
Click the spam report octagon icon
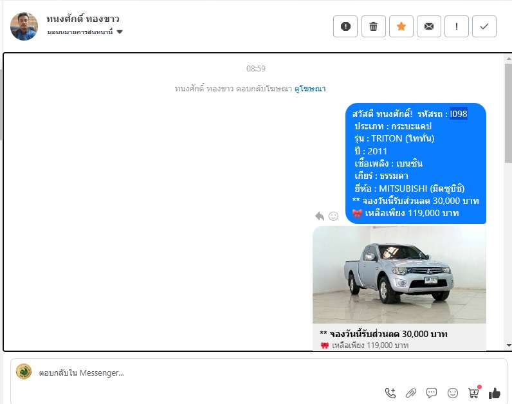point(345,26)
